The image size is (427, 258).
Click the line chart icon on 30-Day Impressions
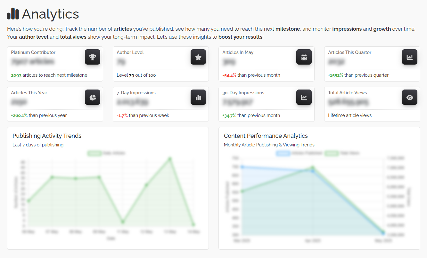pyautogui.click(x=304, y=97)
